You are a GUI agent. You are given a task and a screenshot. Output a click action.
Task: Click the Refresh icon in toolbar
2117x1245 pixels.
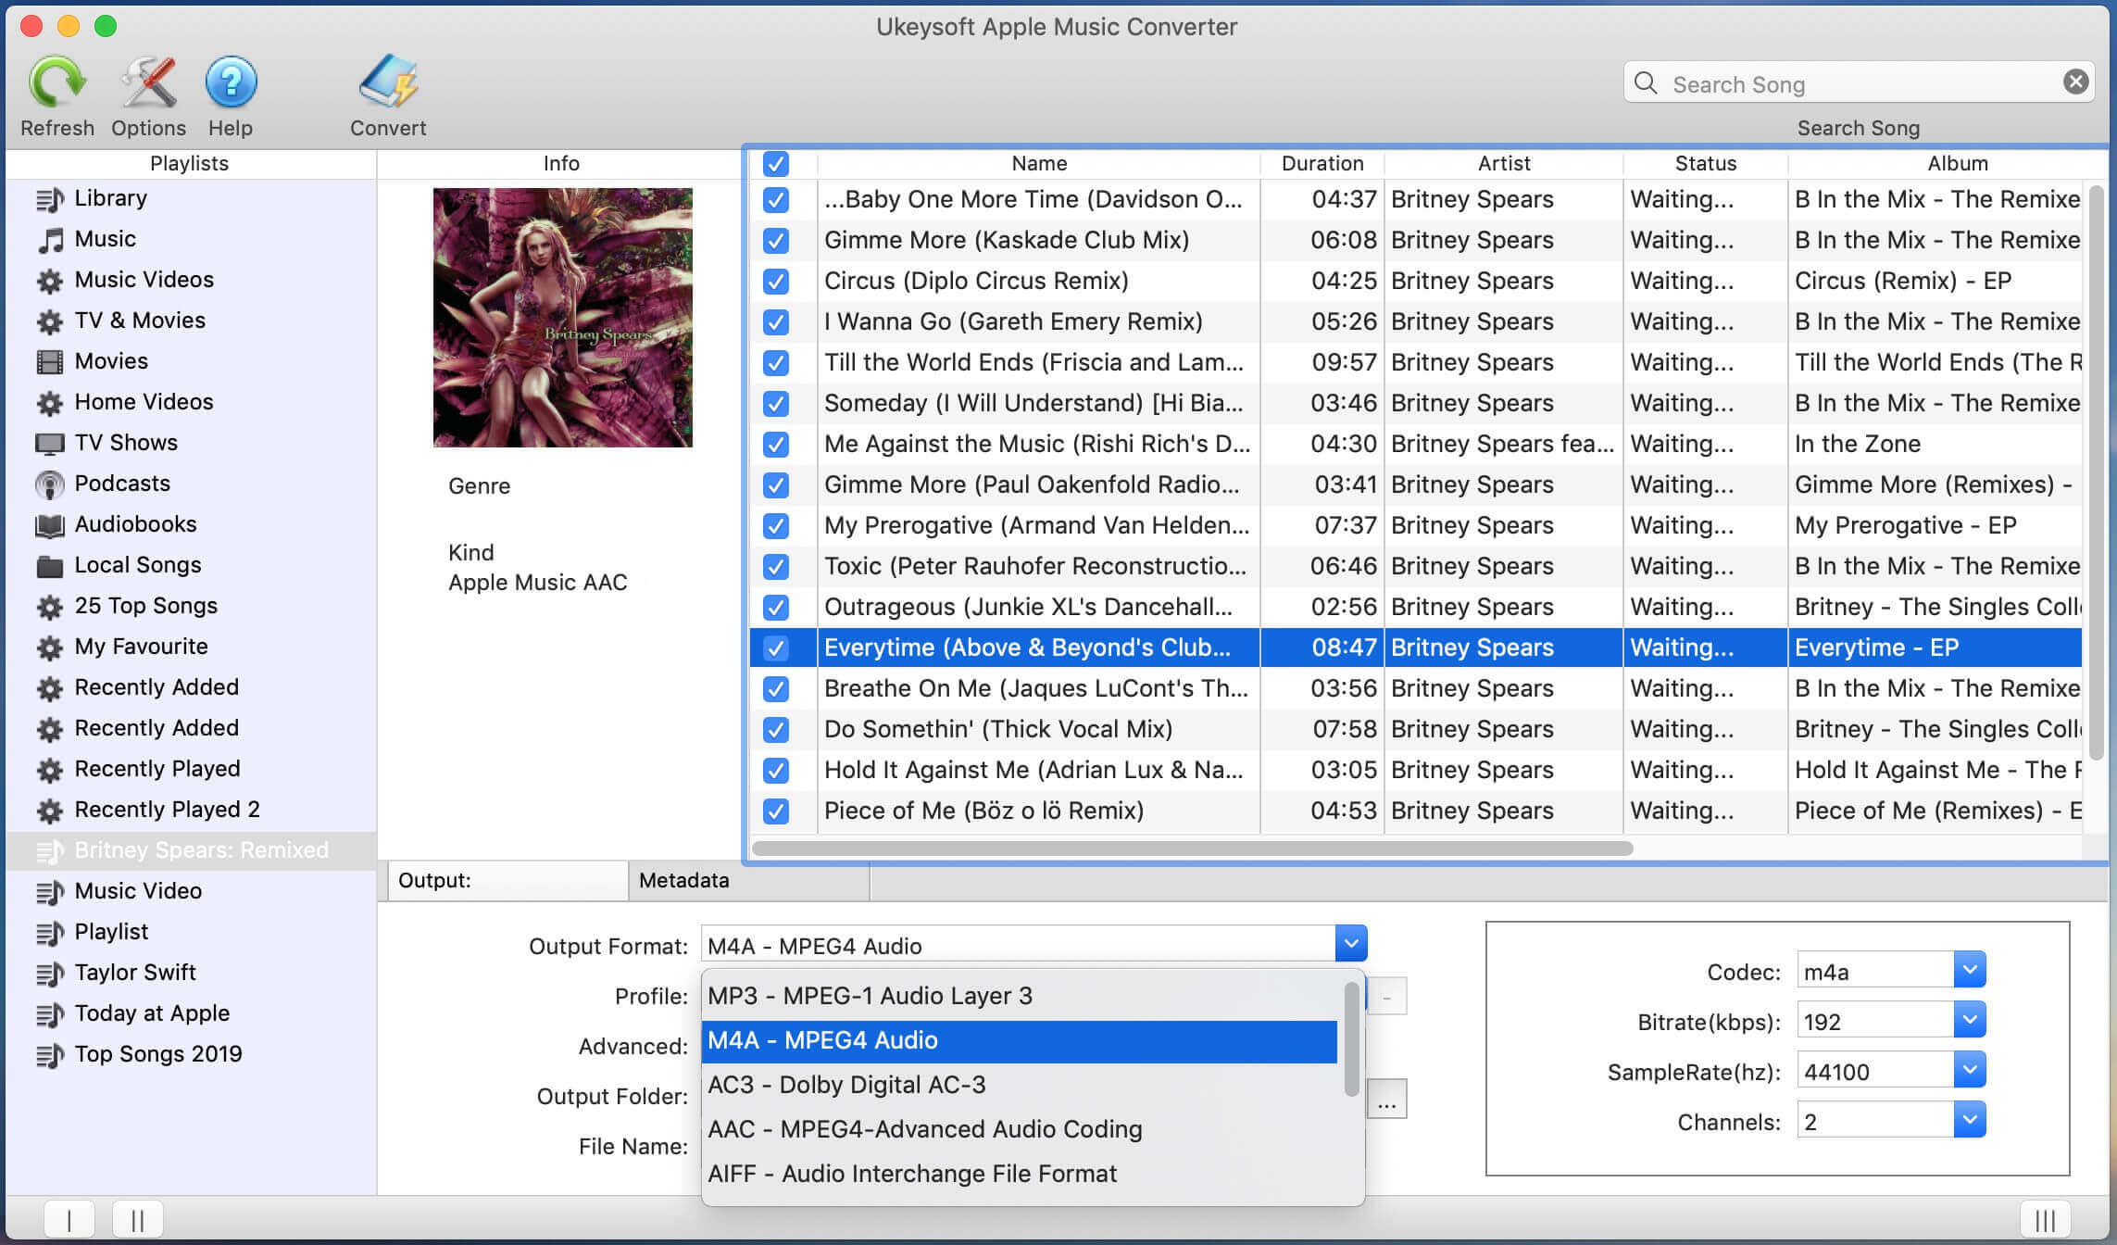[x=55, y=83]
